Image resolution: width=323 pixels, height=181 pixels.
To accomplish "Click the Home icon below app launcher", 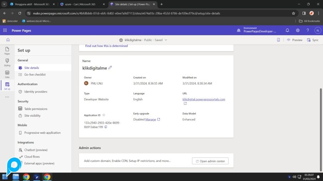I will coord(8,40).
